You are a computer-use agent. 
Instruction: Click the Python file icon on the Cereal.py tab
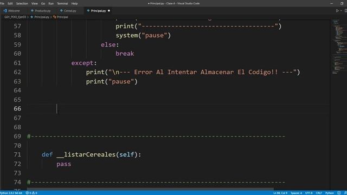click(61, 11)
